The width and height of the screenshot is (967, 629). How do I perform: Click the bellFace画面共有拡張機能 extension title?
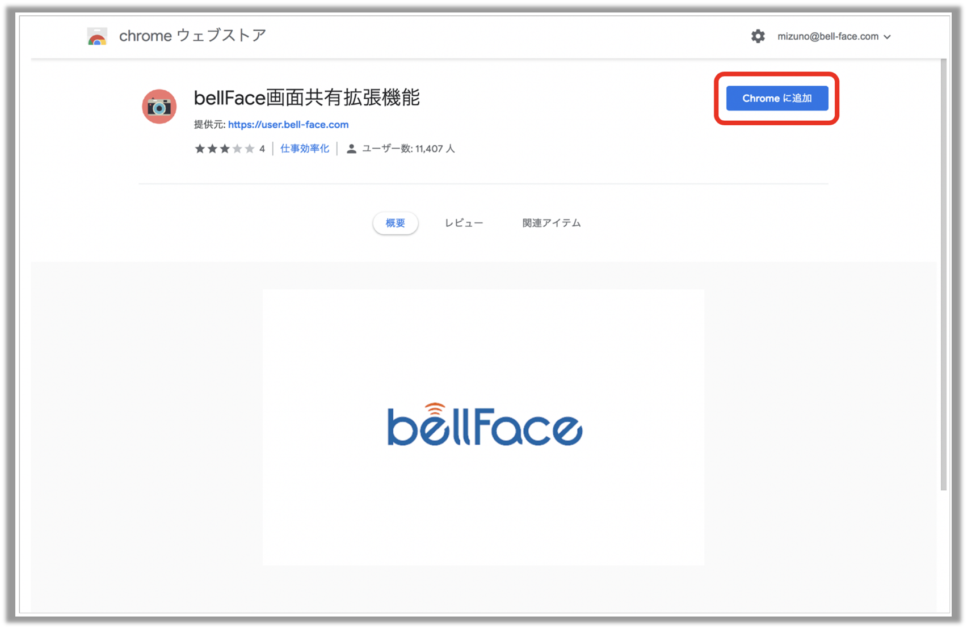[x=306, y=98]
